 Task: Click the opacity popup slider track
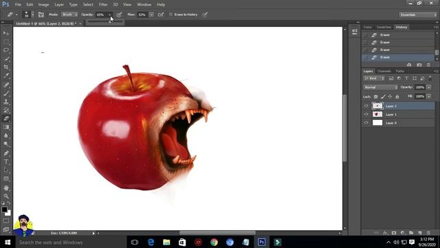pyautogui.click(x=104, y=22)
